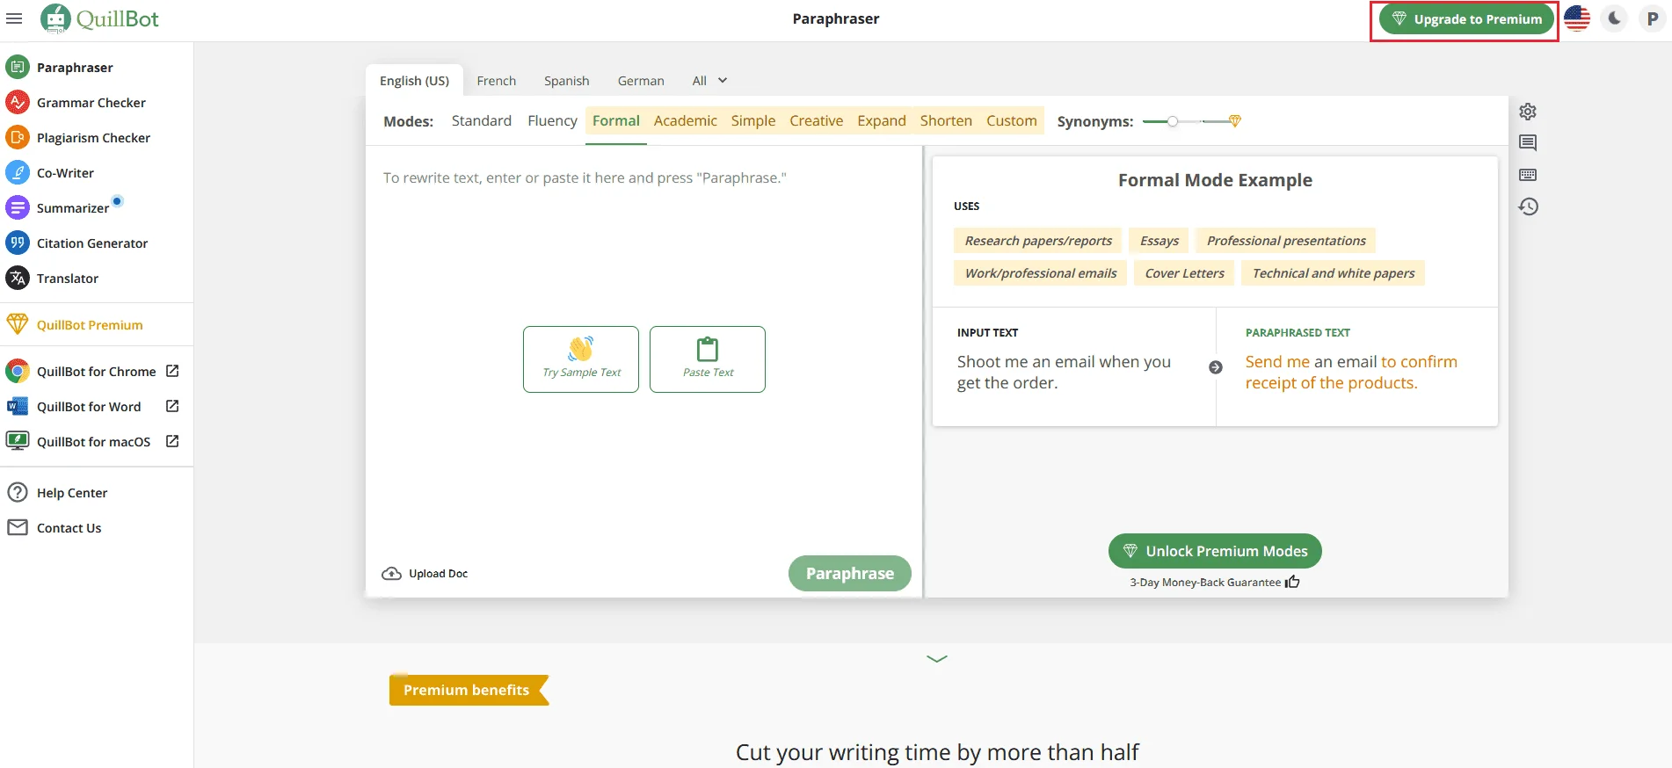Click the Paste Text button
1672x768 pixels.
708,359
